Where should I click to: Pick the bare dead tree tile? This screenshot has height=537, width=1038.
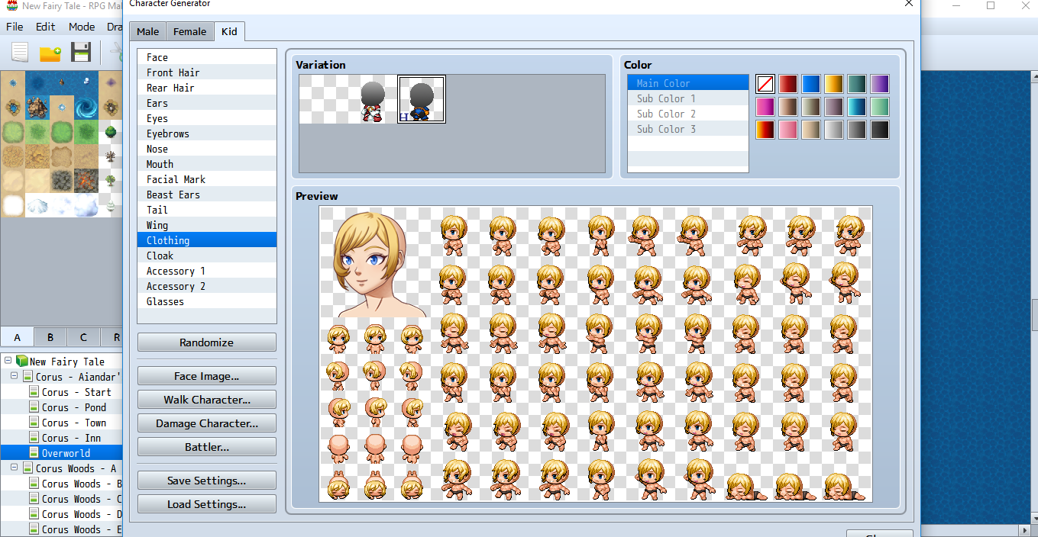tap(111, 156)
